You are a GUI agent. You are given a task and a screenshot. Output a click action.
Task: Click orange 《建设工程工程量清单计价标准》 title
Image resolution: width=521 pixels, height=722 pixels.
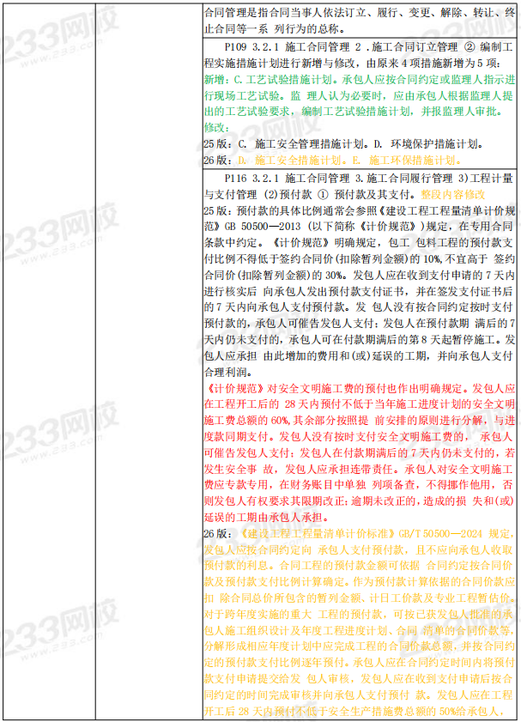point(311,533)
